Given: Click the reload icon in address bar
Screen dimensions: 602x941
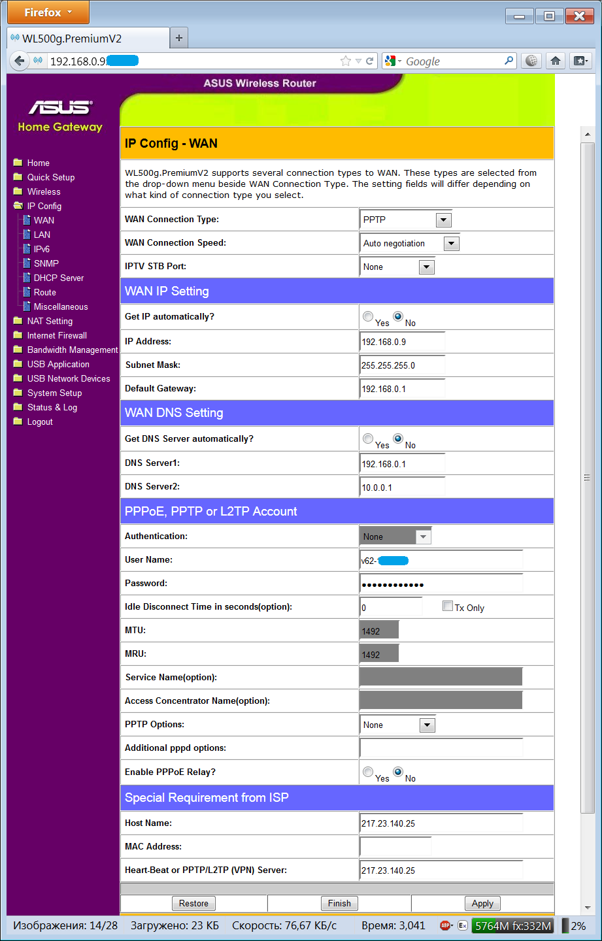Looking at the screenshot, I should click(x=370, y=61).
